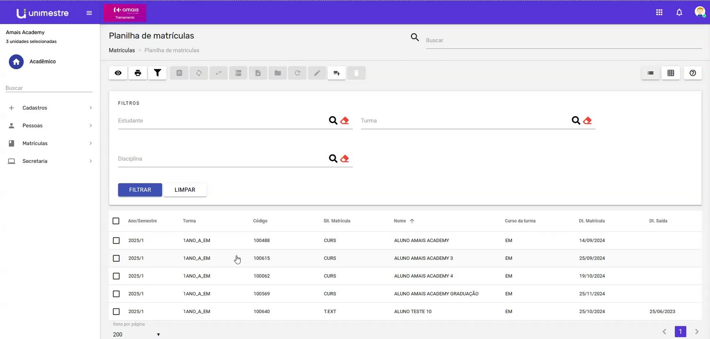Click the disabled sync arrows icon

click(x=199, y=73)
